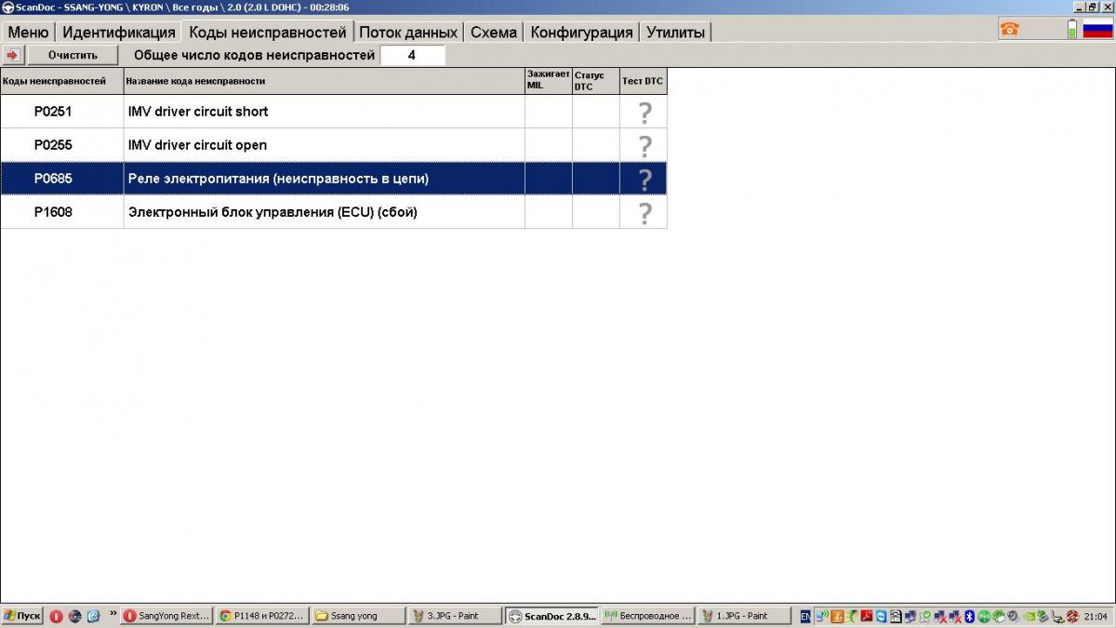Expand hidden quick launch icons chevron
This screenshot has width=1116, height=628.
point(113,613)
